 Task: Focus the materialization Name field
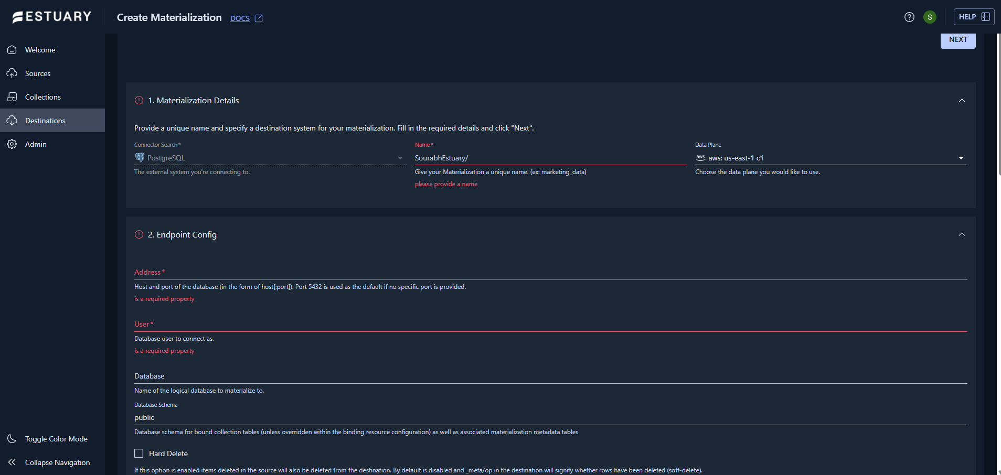550,158
